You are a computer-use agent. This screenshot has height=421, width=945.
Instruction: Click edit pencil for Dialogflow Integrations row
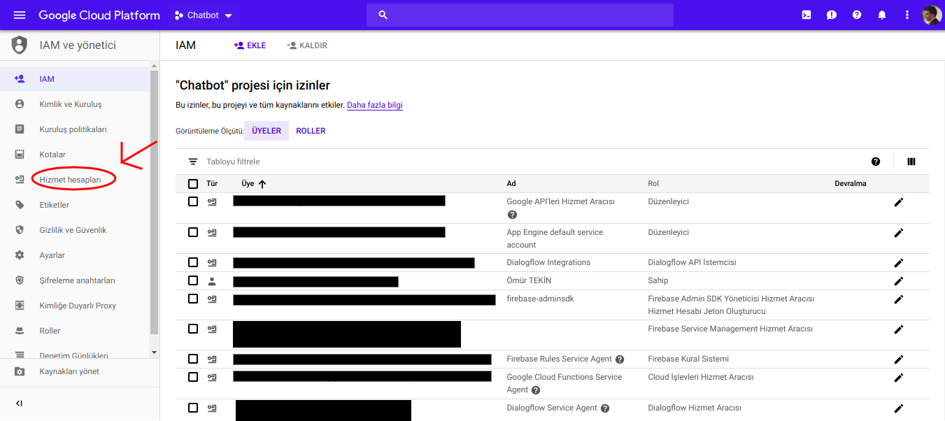(x=899, y=263)
